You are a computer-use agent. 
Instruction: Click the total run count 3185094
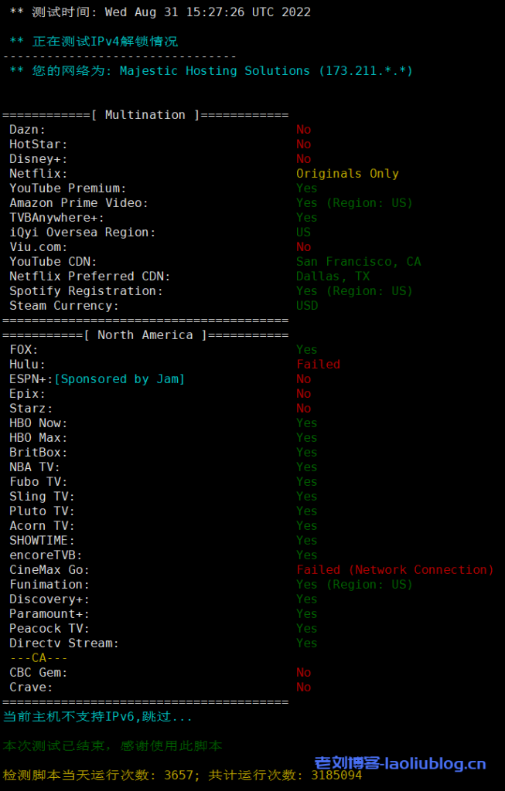coord(336,776)
